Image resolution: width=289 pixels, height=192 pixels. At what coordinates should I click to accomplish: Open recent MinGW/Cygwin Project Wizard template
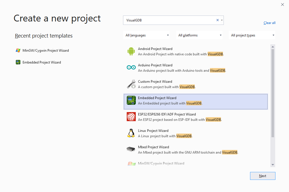click(x=42, y=50)
